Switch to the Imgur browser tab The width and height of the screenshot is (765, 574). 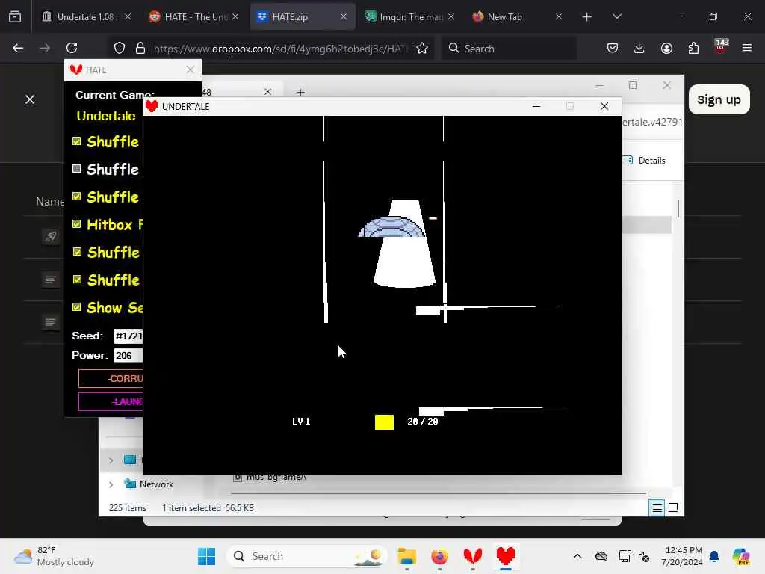pyautogui.click(x=409, y=16)
